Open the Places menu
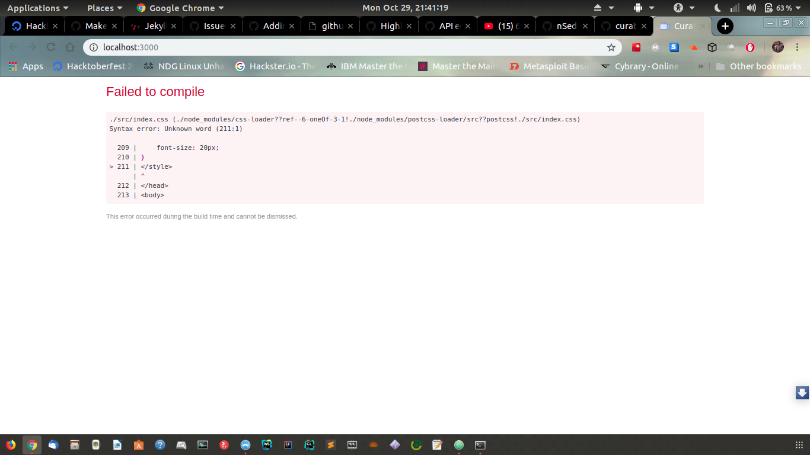The image size is (810, 455). (x=105, y=8)
